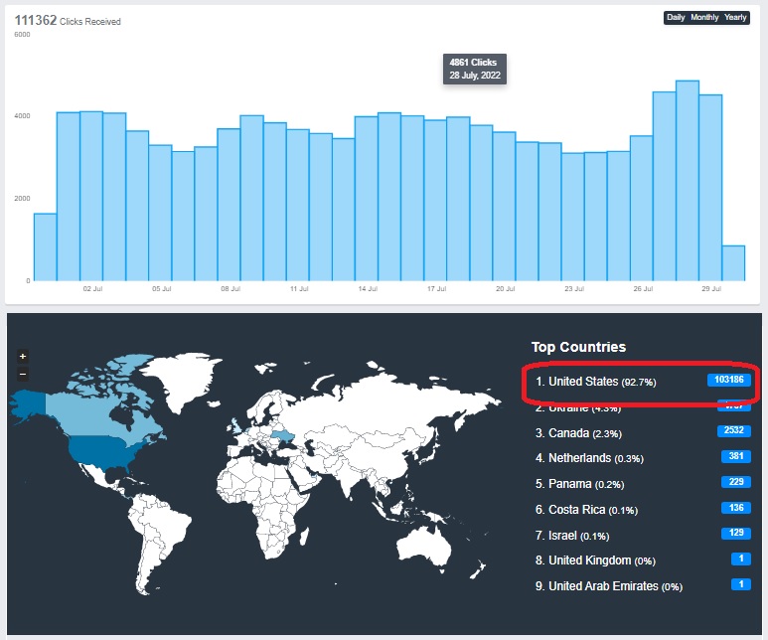Select United States in Top Countries list
Screen dimensions: 768x640
pyautogui.click(x=584, y=382)
